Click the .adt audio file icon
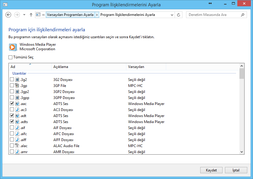Image resolution: width=253 pixels, height=179 pixels. tap(17, 116)
